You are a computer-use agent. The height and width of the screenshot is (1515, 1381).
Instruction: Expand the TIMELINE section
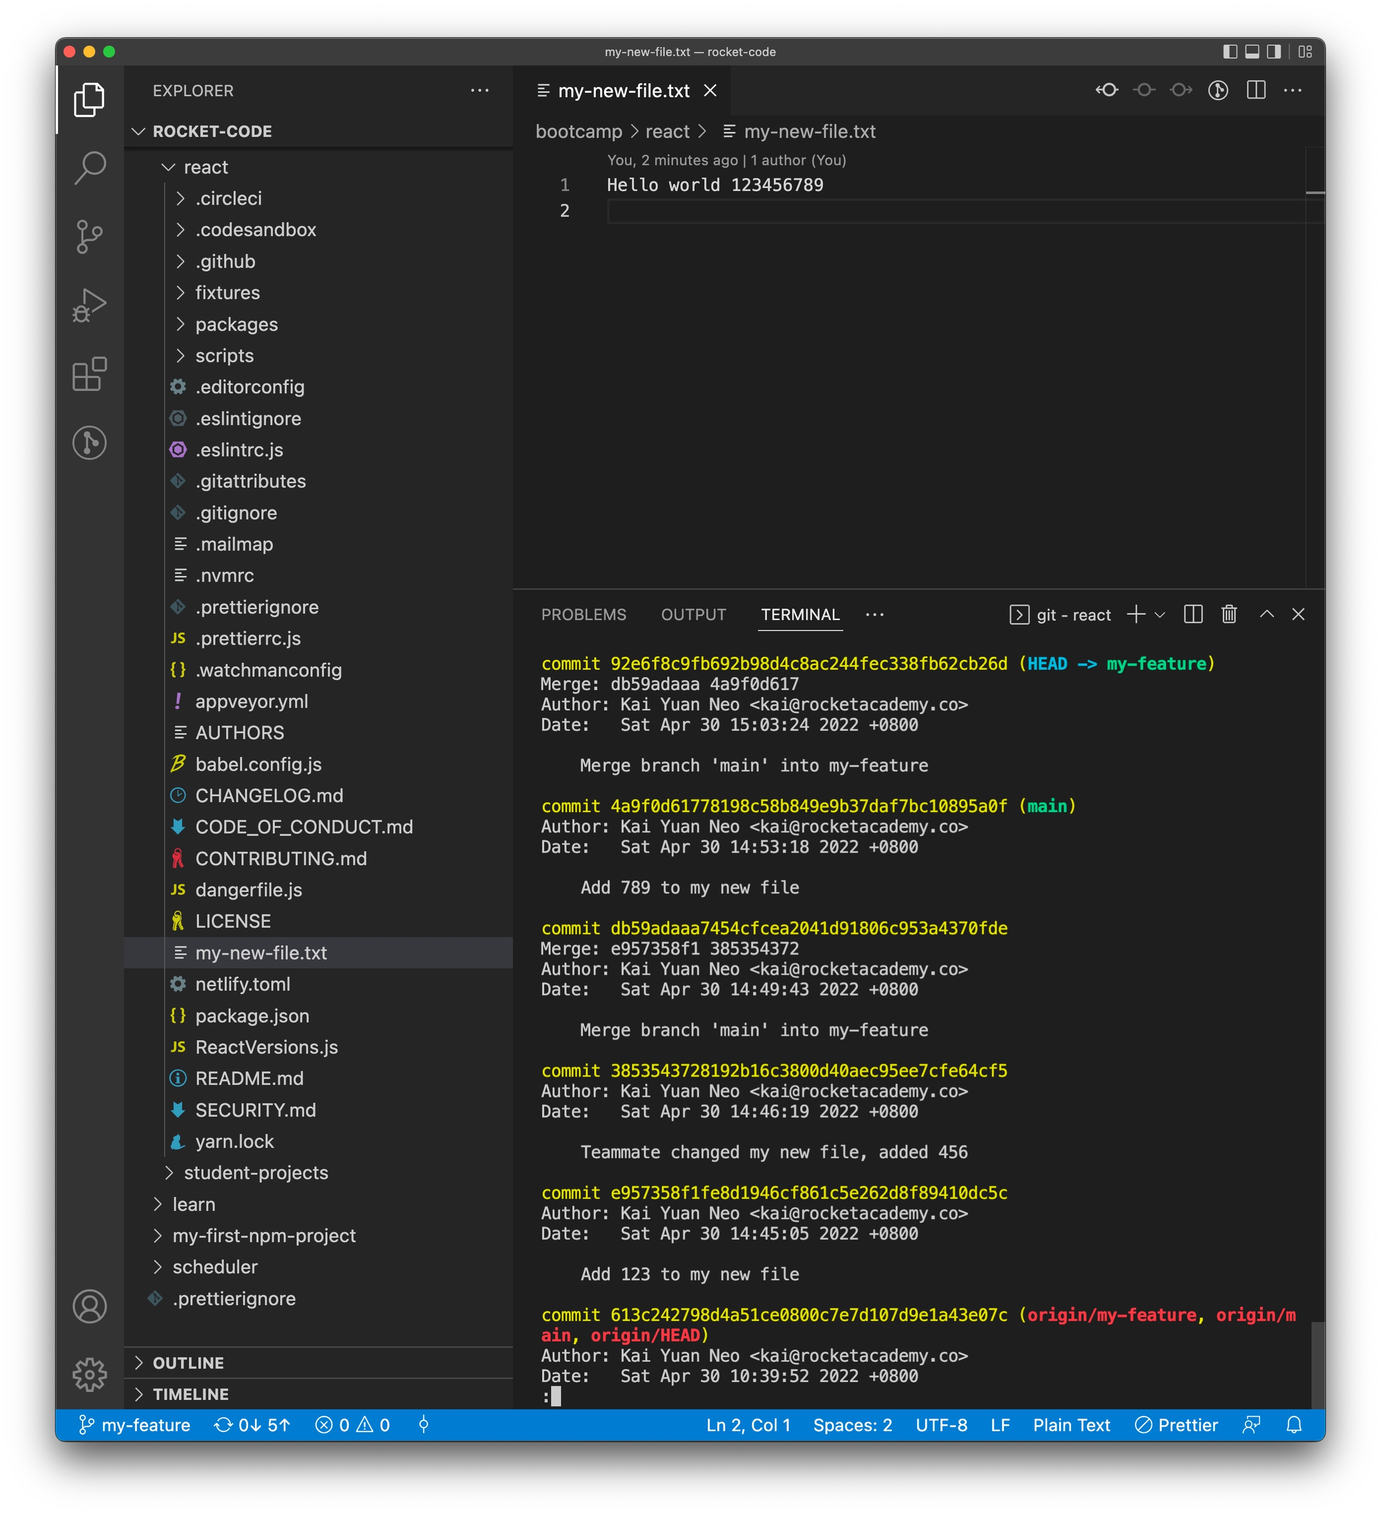(318, 1394)
